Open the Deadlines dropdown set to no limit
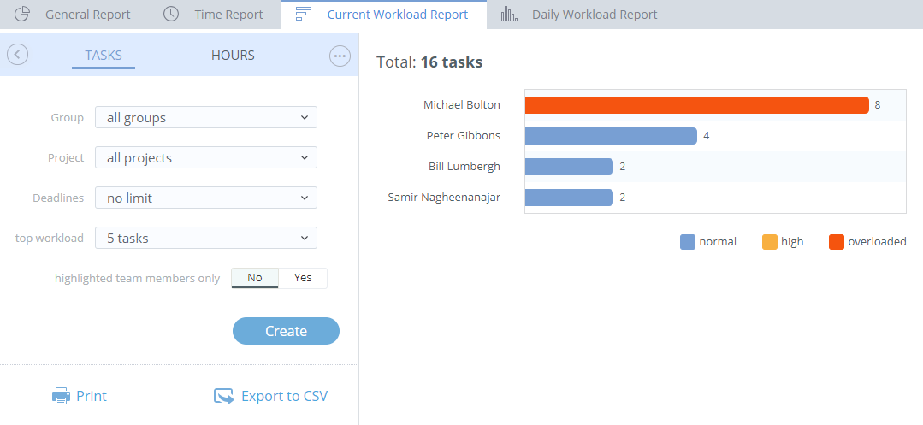 205,198
